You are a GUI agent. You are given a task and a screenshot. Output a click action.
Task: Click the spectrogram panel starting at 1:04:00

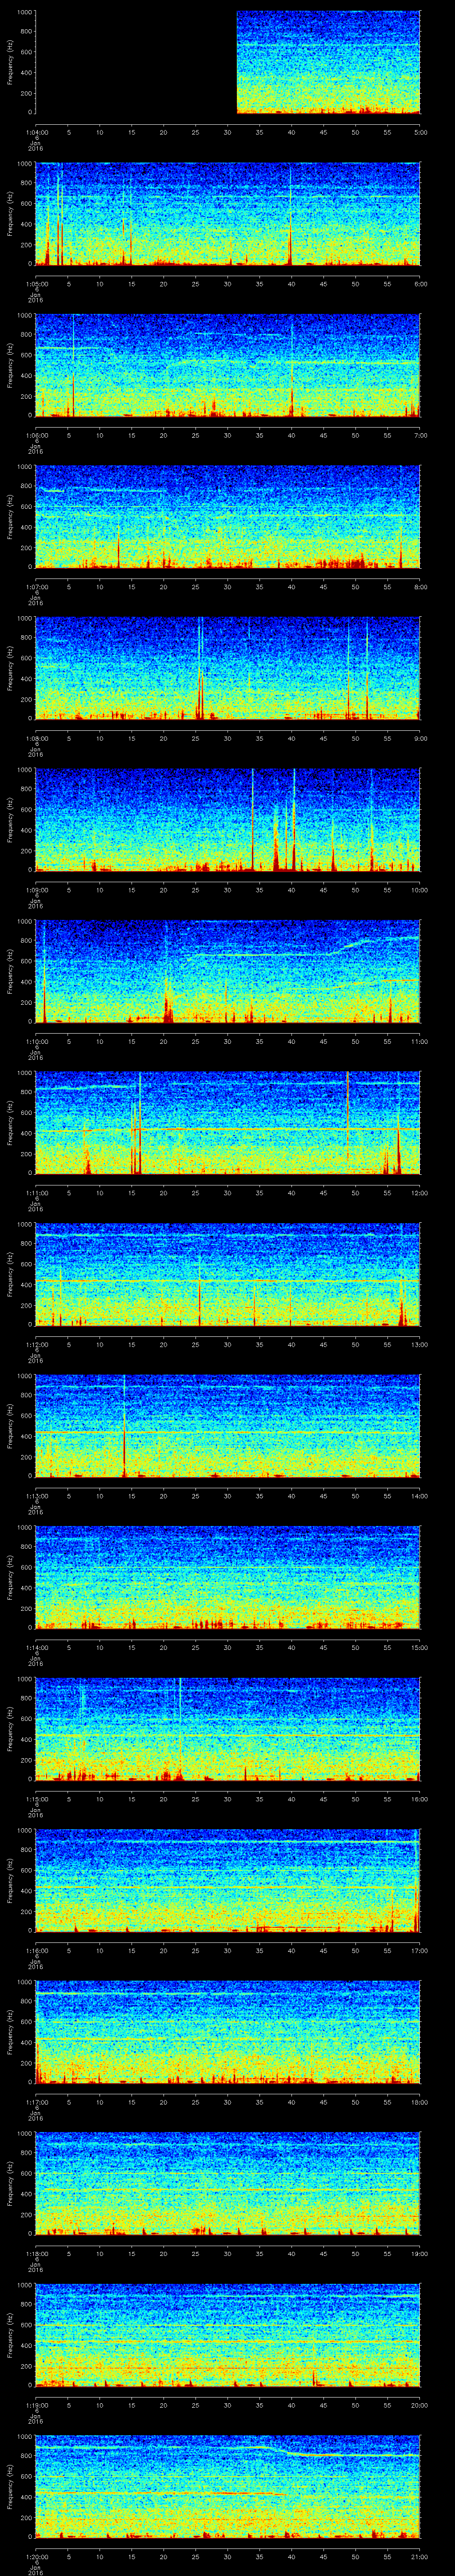coord(228,62)
